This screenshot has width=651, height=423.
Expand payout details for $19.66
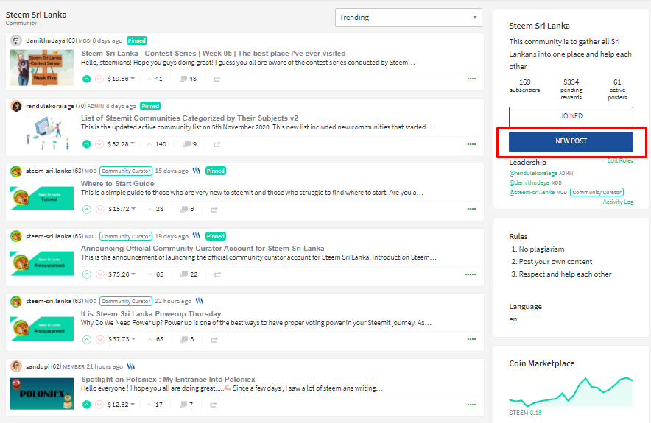point(121,79)
